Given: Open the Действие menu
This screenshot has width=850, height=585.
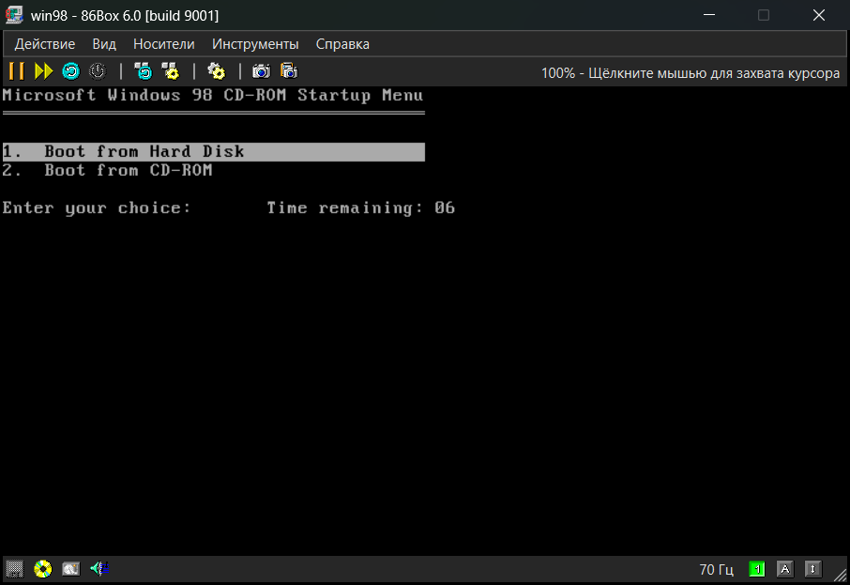Looking at the screenshot, I should tap(45, 44).
